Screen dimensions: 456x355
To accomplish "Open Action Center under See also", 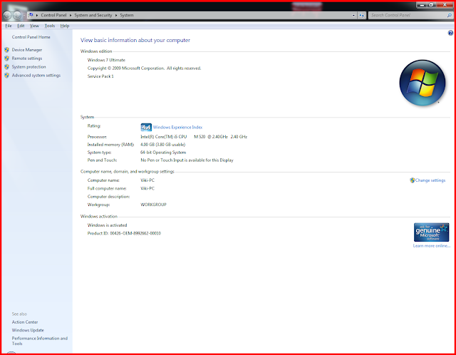I will (x=25, y=321).
